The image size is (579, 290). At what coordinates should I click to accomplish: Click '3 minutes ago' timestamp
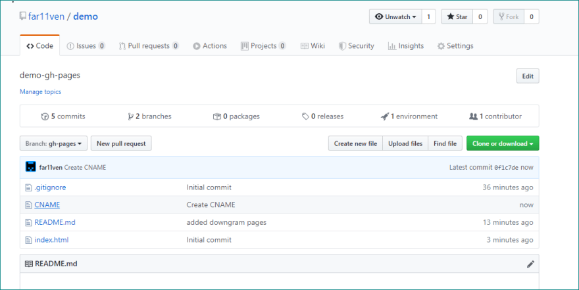pos(510,240)
